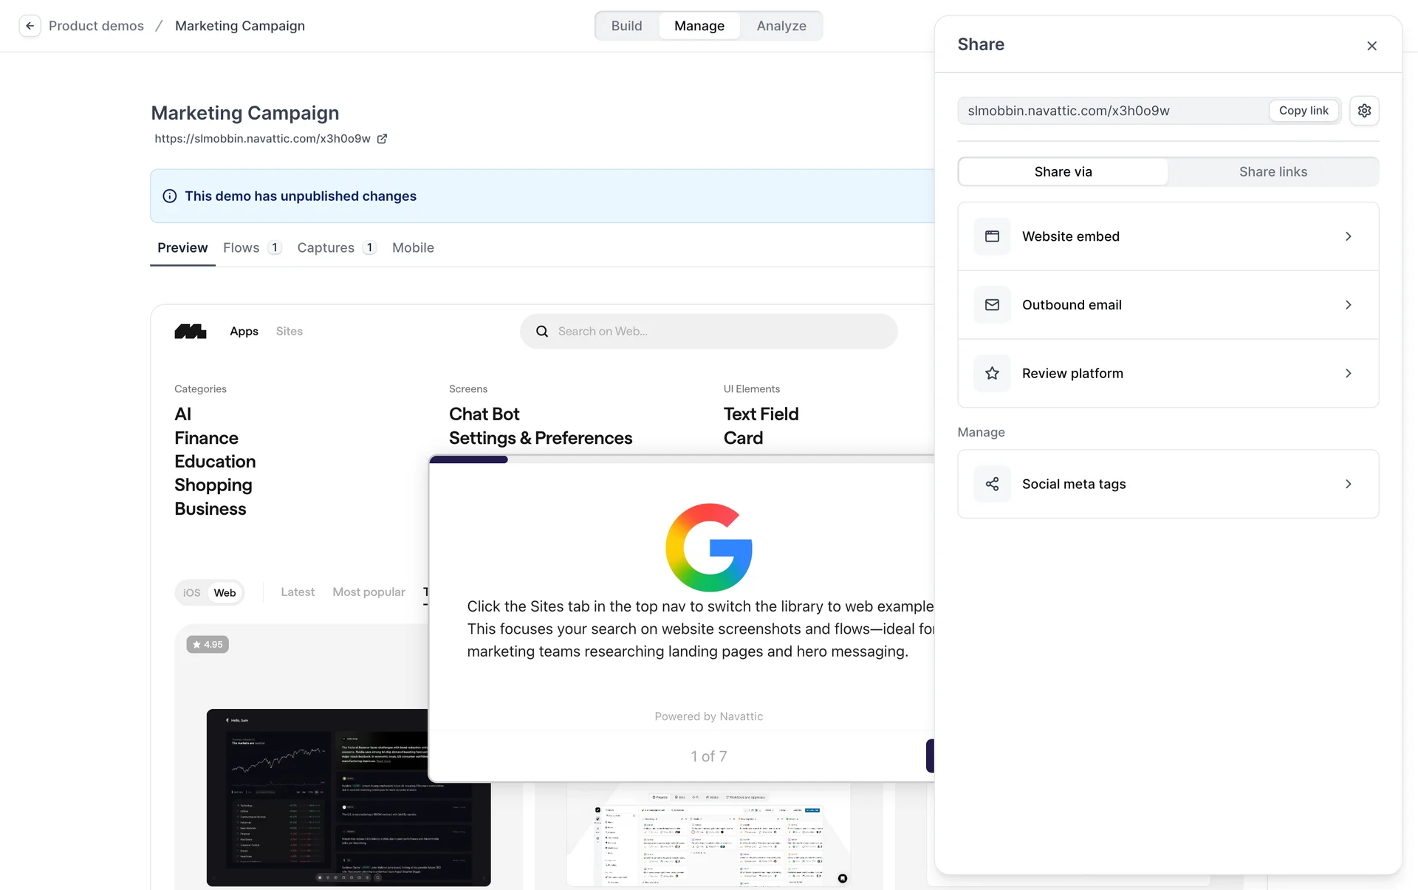Expand the Website embed chevron
The width and height of the screenshot is (1418, 890).
click(x=1348, y=236)
